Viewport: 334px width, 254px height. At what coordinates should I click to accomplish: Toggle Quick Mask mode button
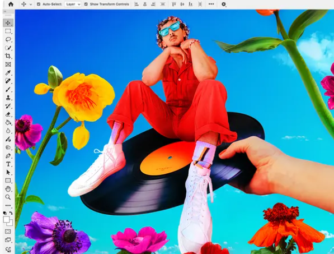click(x=8, y=232)
